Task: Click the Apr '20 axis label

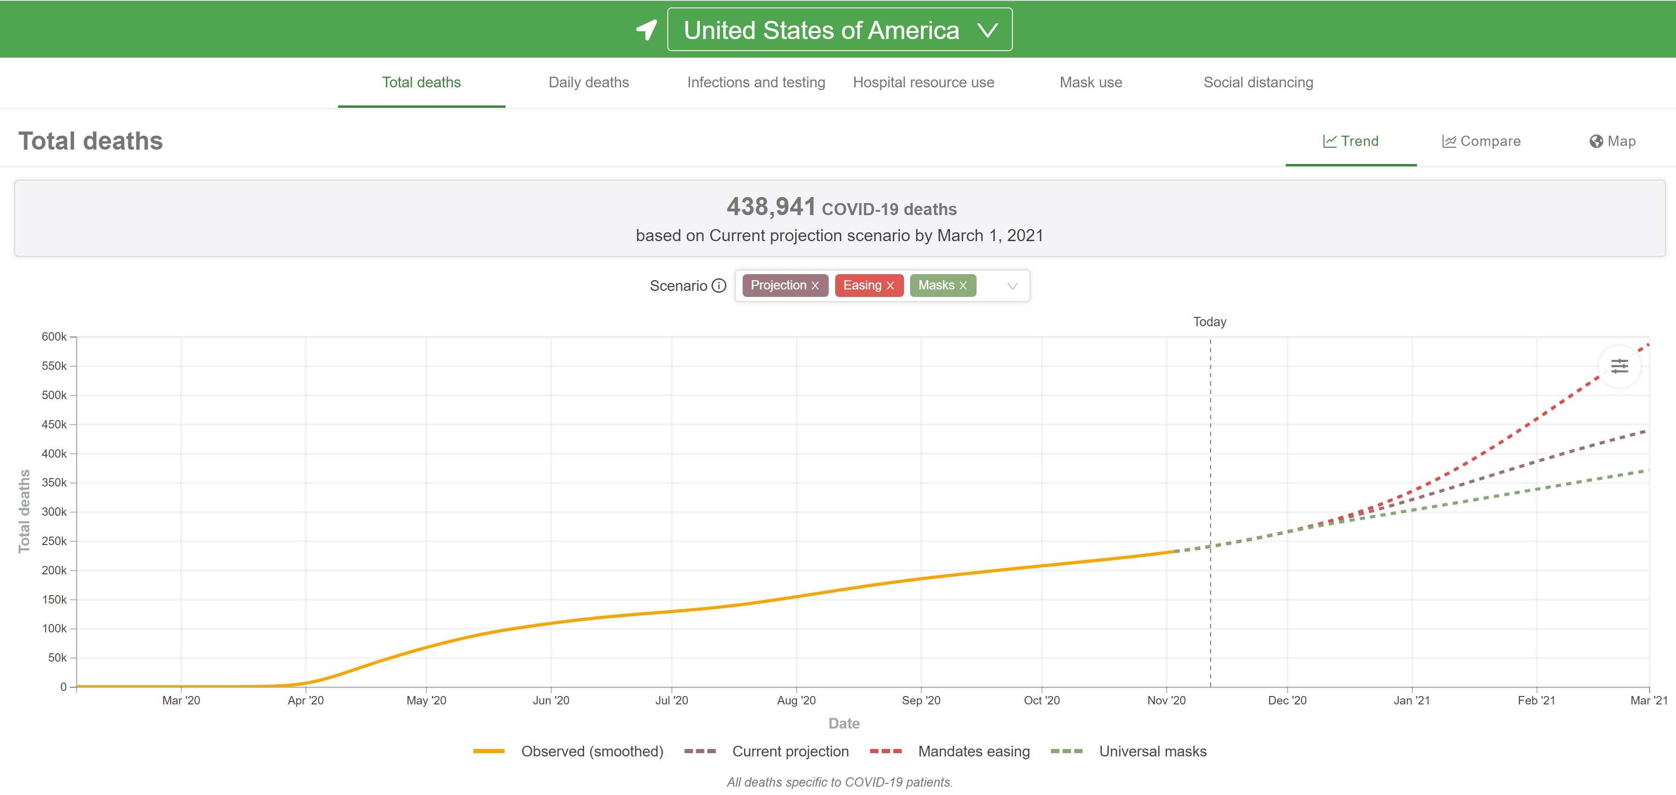Action: (x=305, y=701)
